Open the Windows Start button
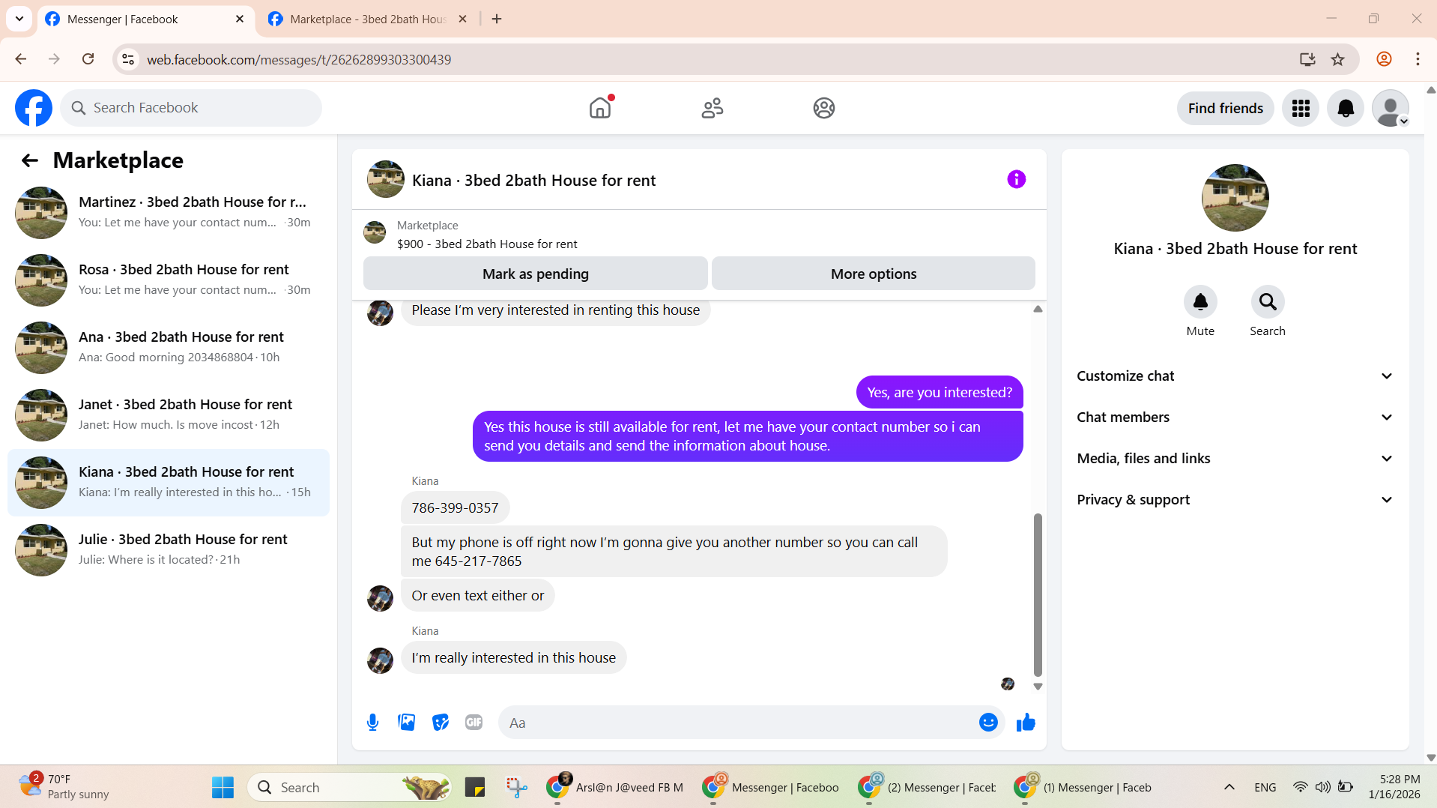1437x808 pixels. click(223, 787)
